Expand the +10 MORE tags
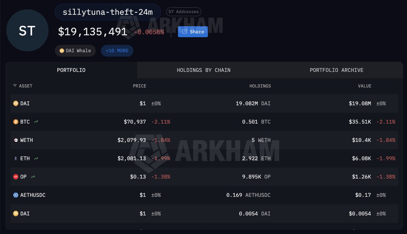Screen dimensions: 407x234 pos(117,51)
